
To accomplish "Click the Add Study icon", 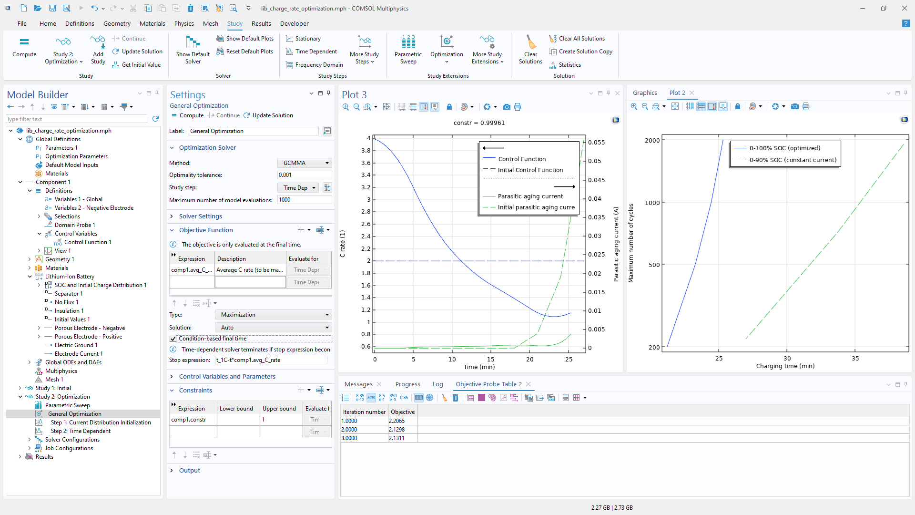I will 98,42.
